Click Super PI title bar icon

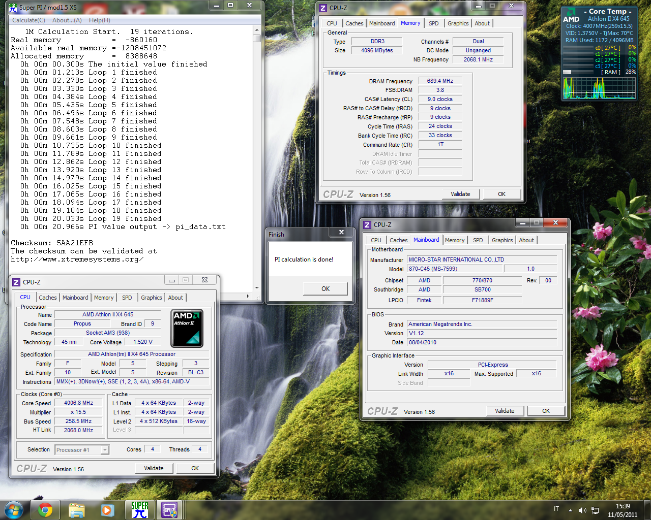[13, 7]
